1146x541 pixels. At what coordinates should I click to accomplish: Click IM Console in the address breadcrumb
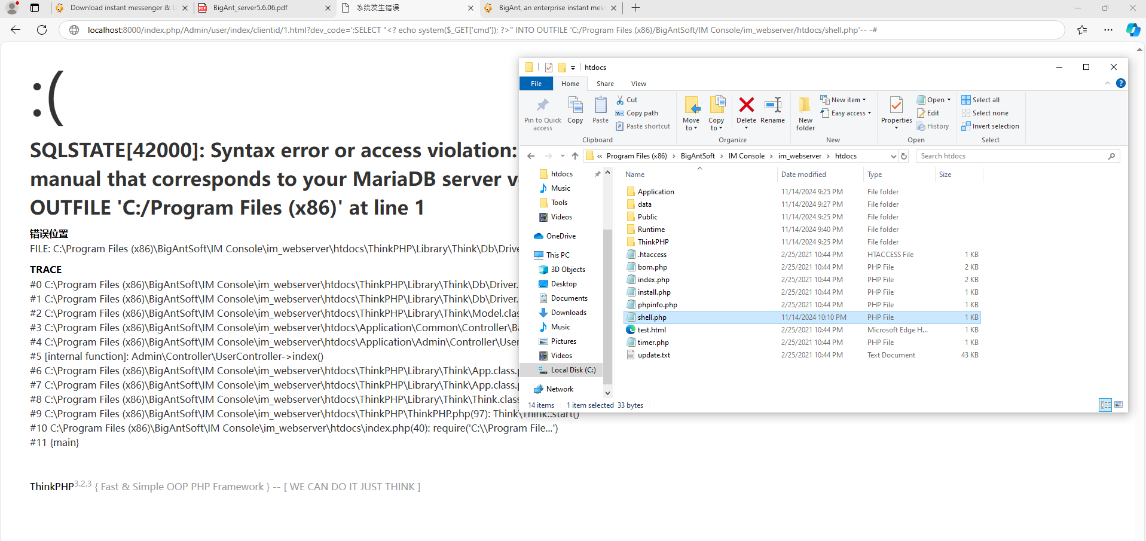pyautogui.click(x=747, y=156)
